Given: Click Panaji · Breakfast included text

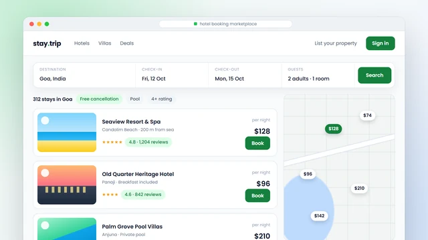Looking at the screenshot, I should coord(130,182).
